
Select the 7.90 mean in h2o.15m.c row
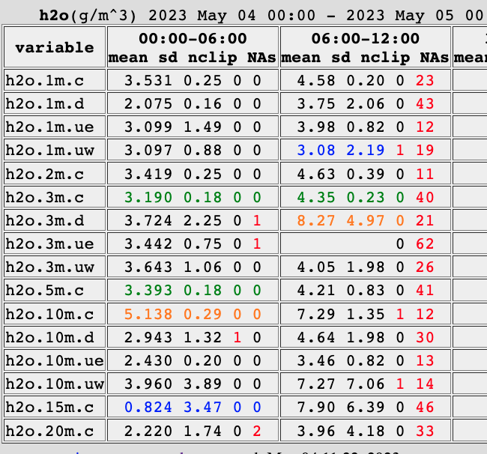313,408
